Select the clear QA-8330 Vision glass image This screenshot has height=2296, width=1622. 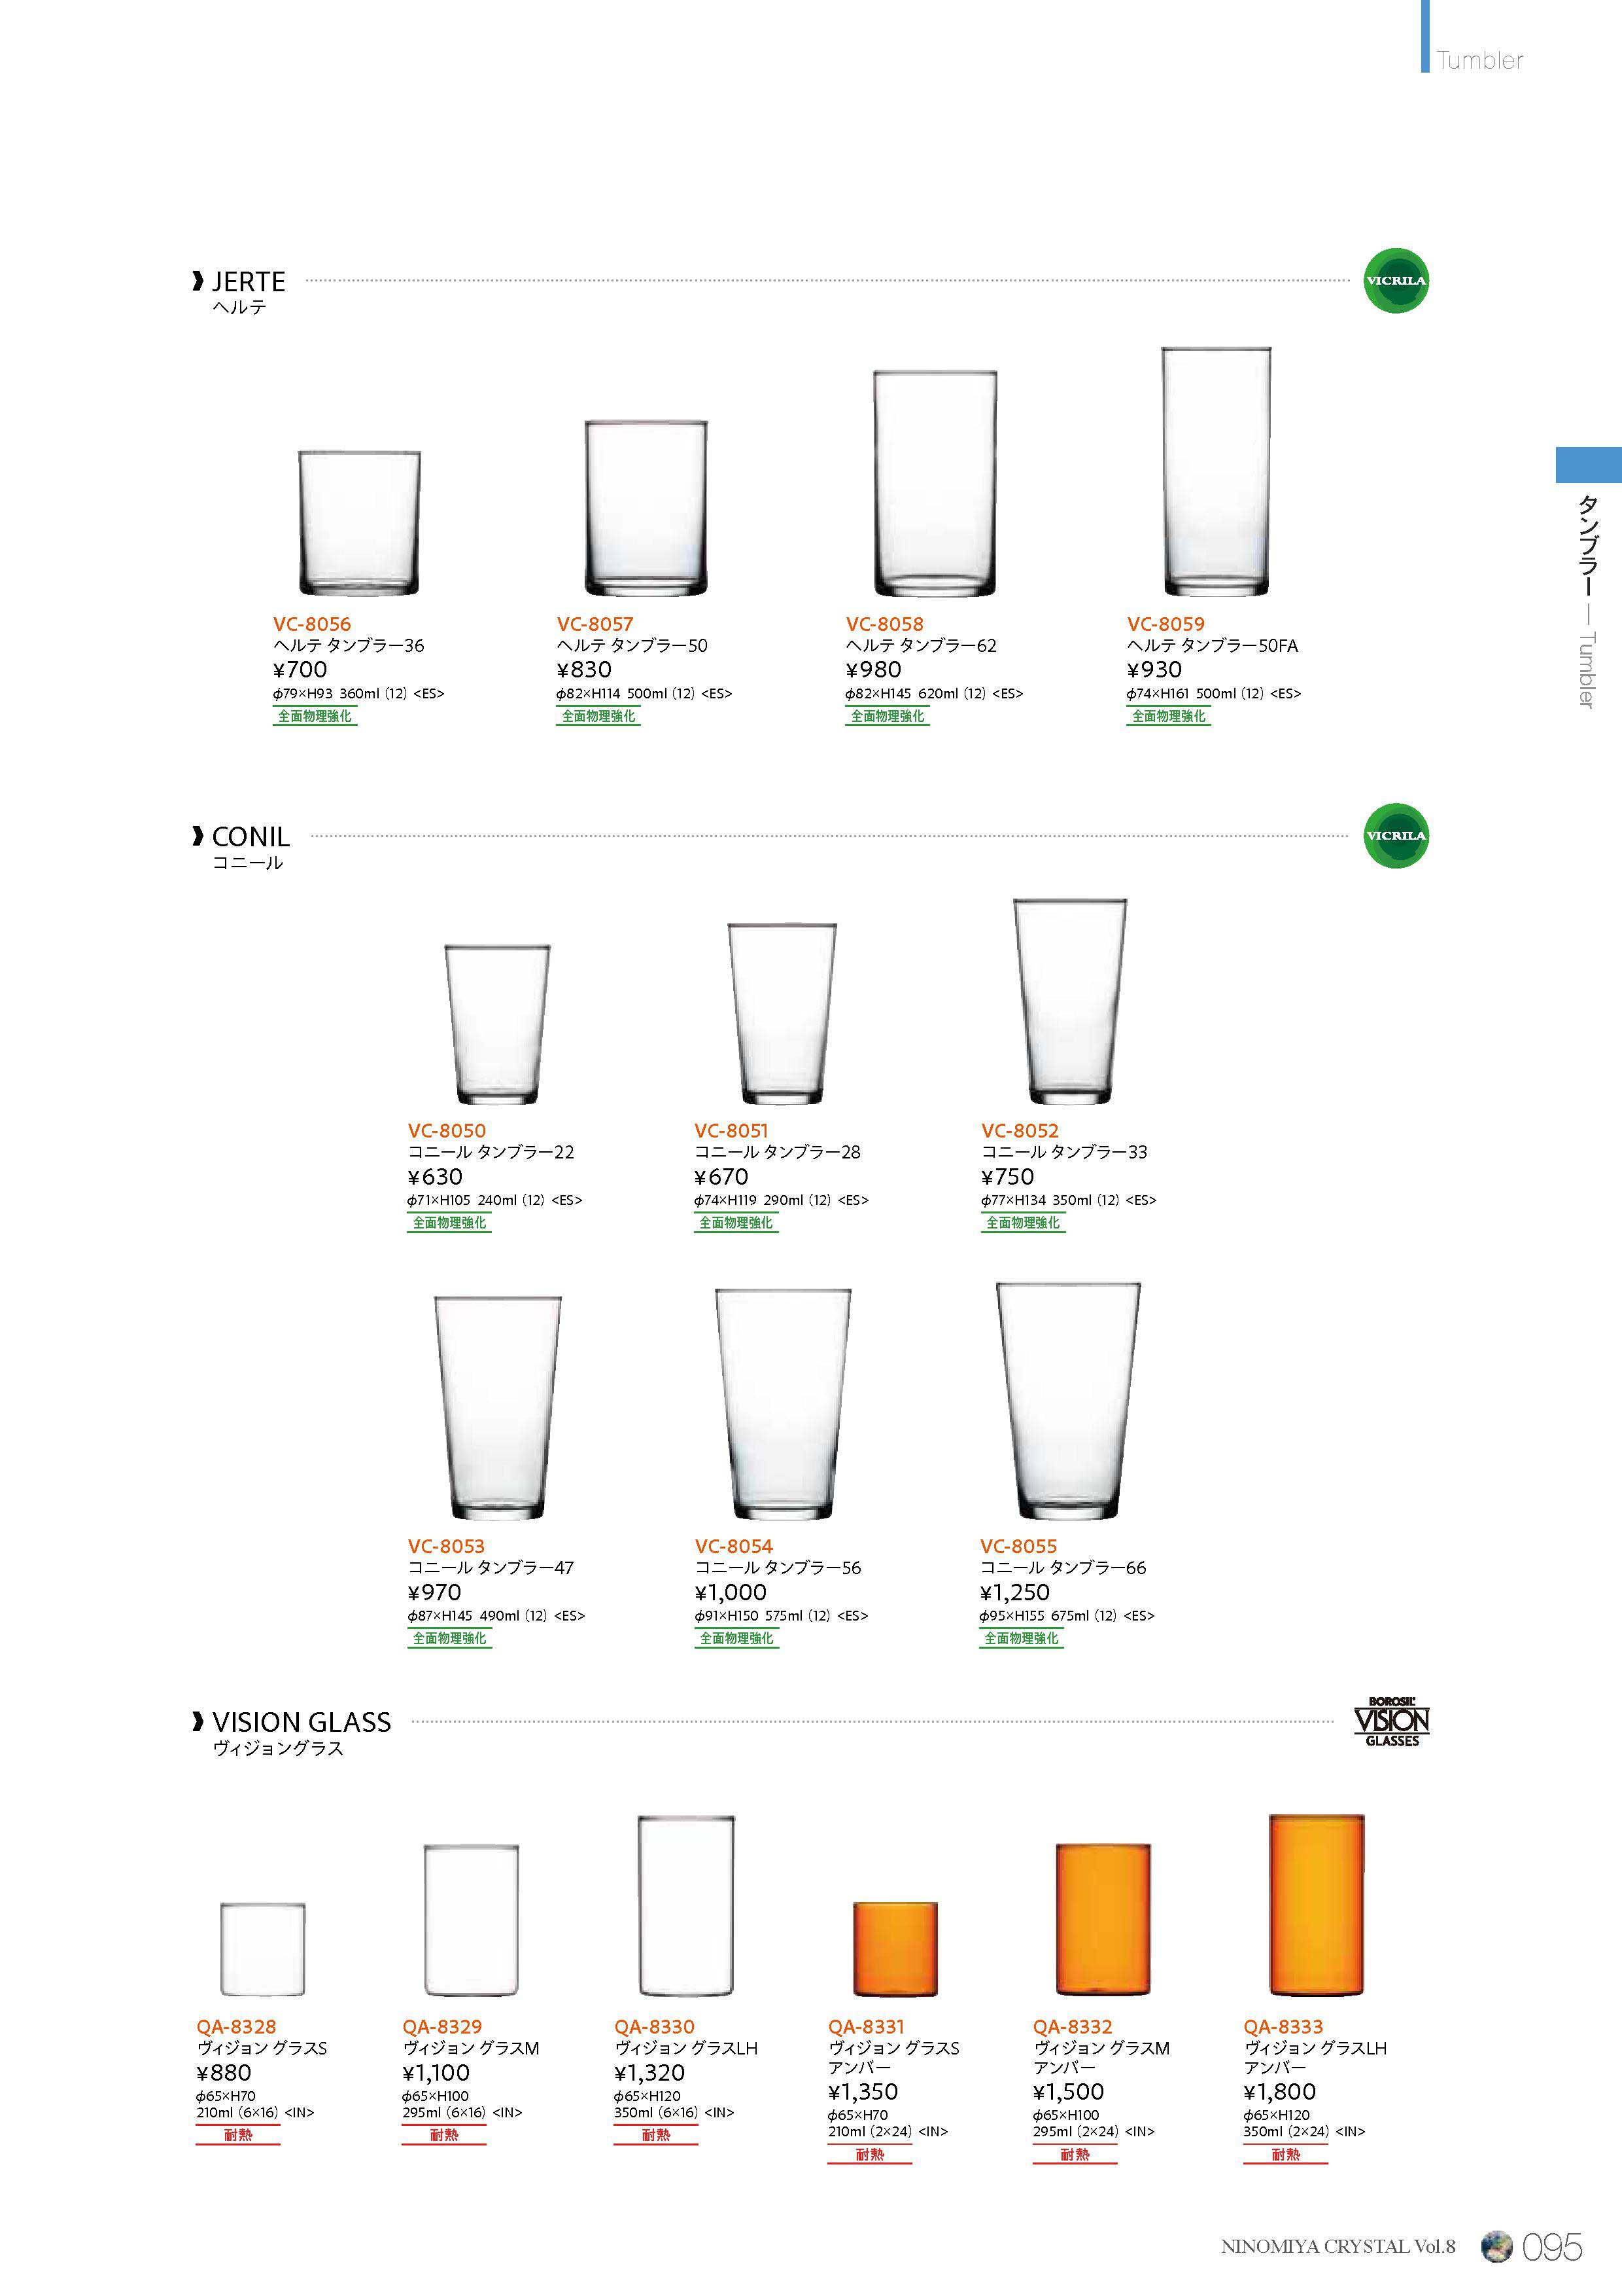click(x=685, y=1906)
